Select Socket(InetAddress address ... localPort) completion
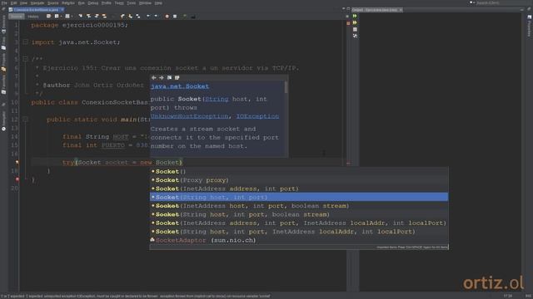This screenshot has width=533, height=299. point(299,223)
